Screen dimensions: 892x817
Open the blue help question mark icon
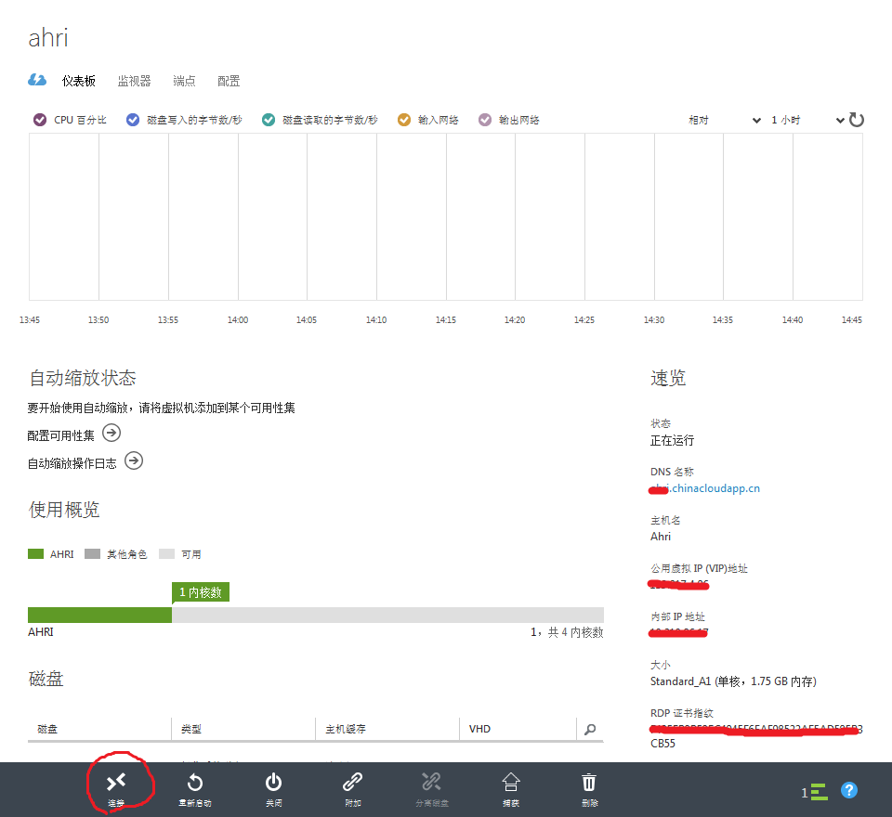pyautogui.click(x=848, y=790)
